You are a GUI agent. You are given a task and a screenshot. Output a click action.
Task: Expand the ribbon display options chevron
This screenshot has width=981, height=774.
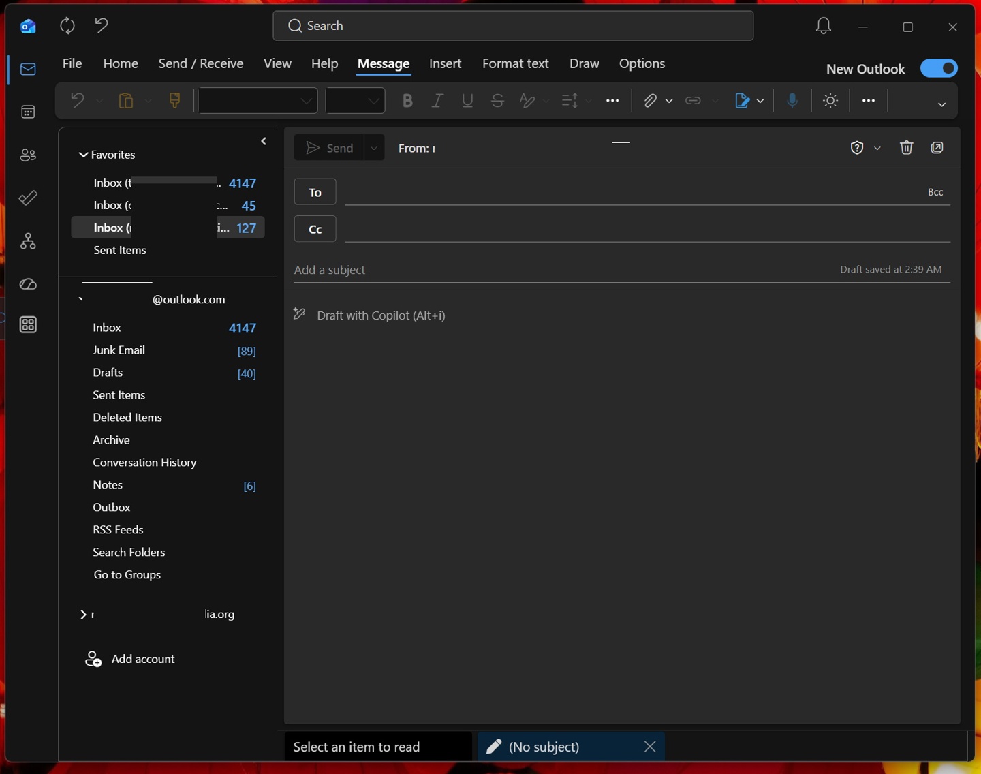click(x=941, y=104)
